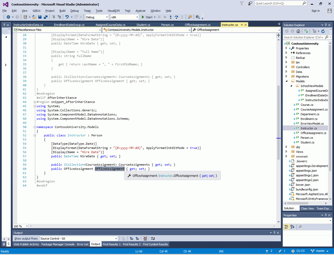The image size is (334, 255).
Task: Save the current file with Save icon
Action: (40, 17)
